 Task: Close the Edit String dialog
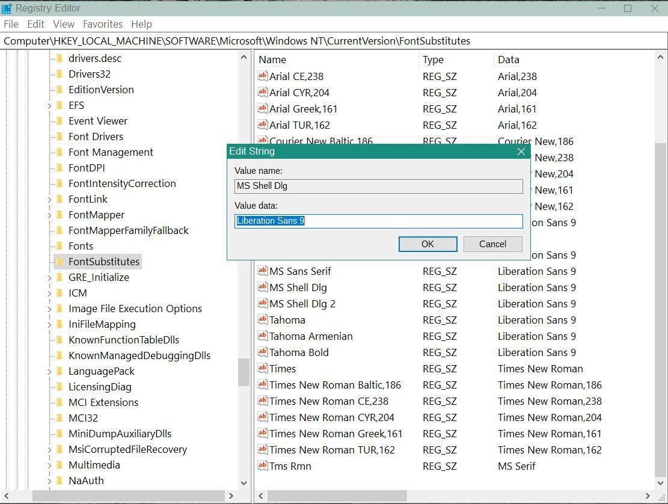coord(521,152)
